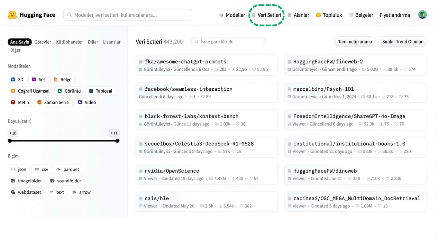Image resolution: width=439 pixels, height=247 pixels.
Task: Pick the Video modality filter
Action: (x=87, y=102)
